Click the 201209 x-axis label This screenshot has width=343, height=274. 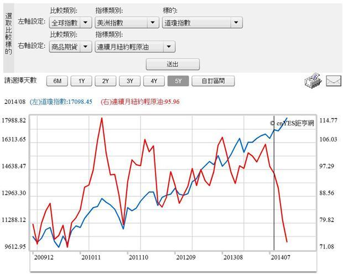186,257
